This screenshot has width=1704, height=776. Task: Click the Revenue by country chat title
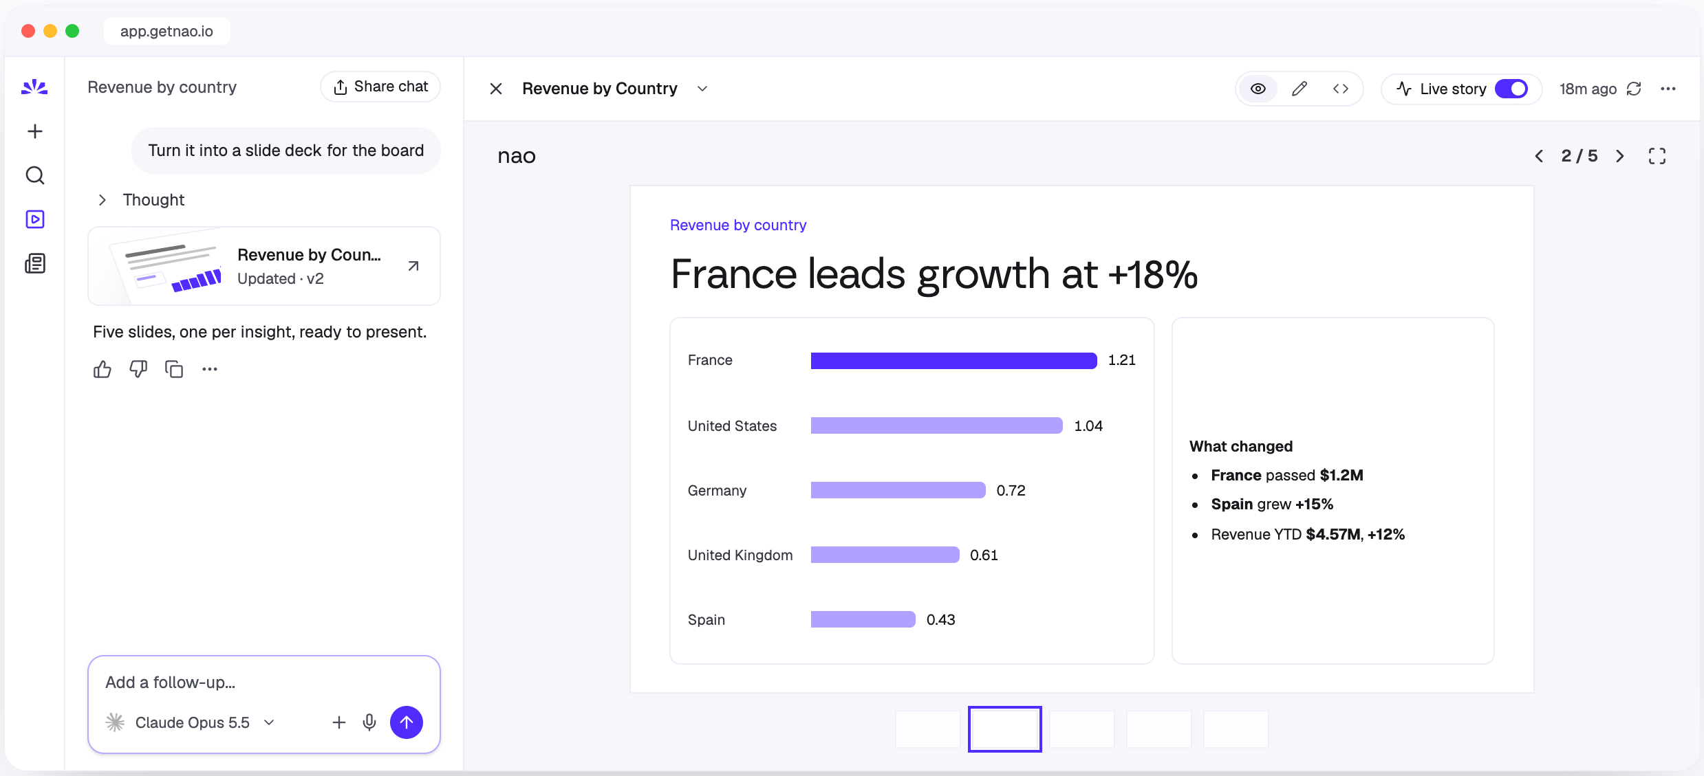(162, 87)
